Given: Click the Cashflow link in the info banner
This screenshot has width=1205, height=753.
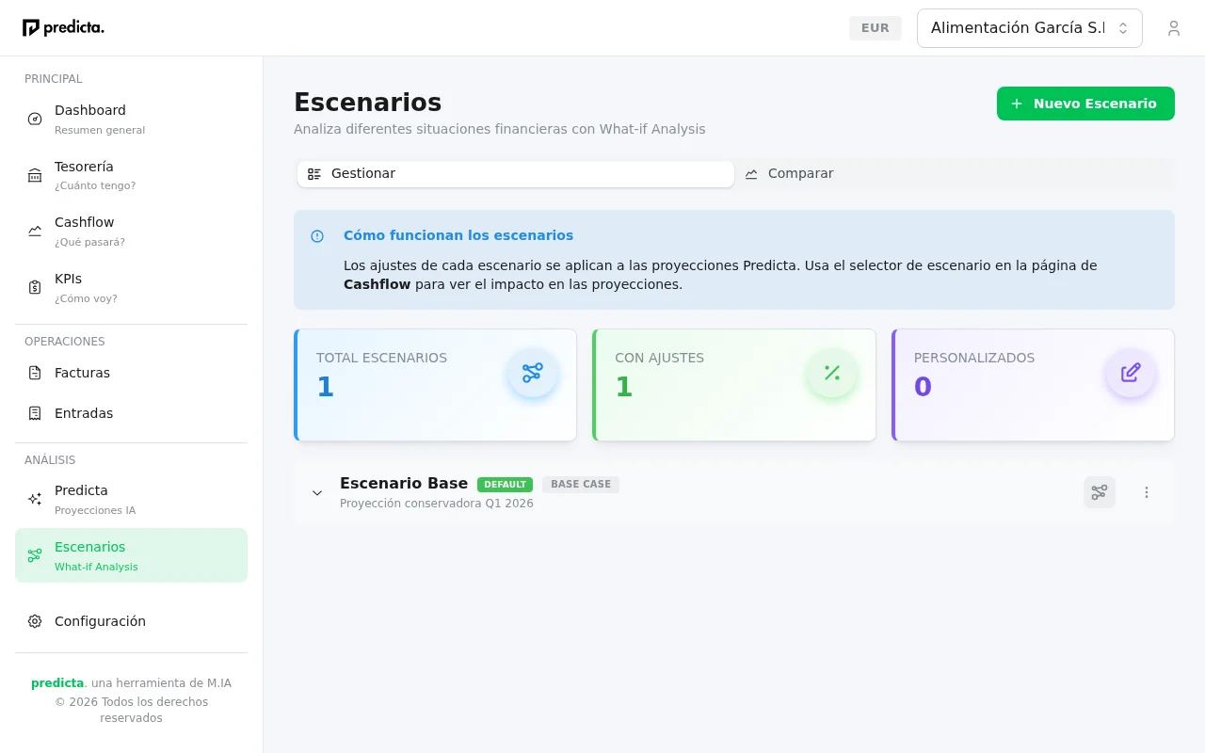Looking at the screenshot, I should tap(377, 283).
